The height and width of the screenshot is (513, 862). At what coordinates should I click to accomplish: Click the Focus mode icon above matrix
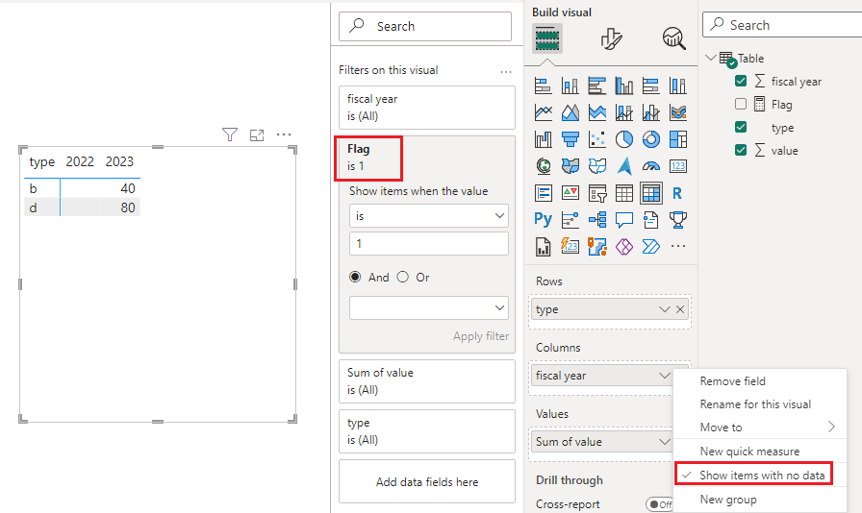[x=257, y=134]
